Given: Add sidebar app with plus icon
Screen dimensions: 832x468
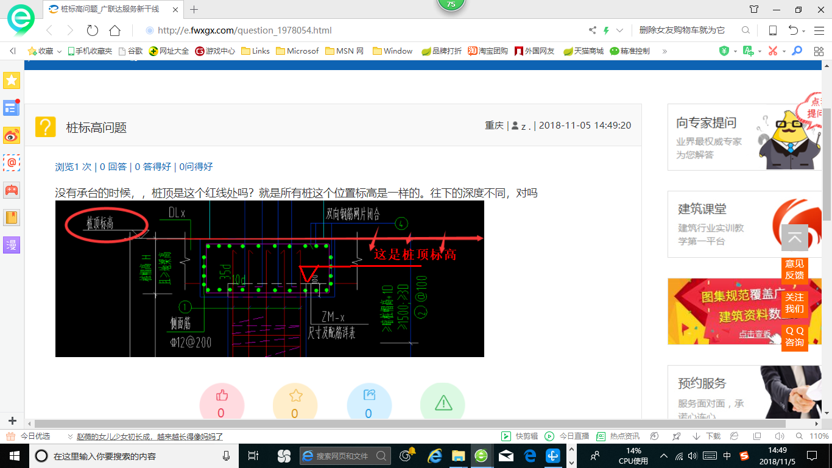Looking at the screenshot, I should (x=12, y=421).
